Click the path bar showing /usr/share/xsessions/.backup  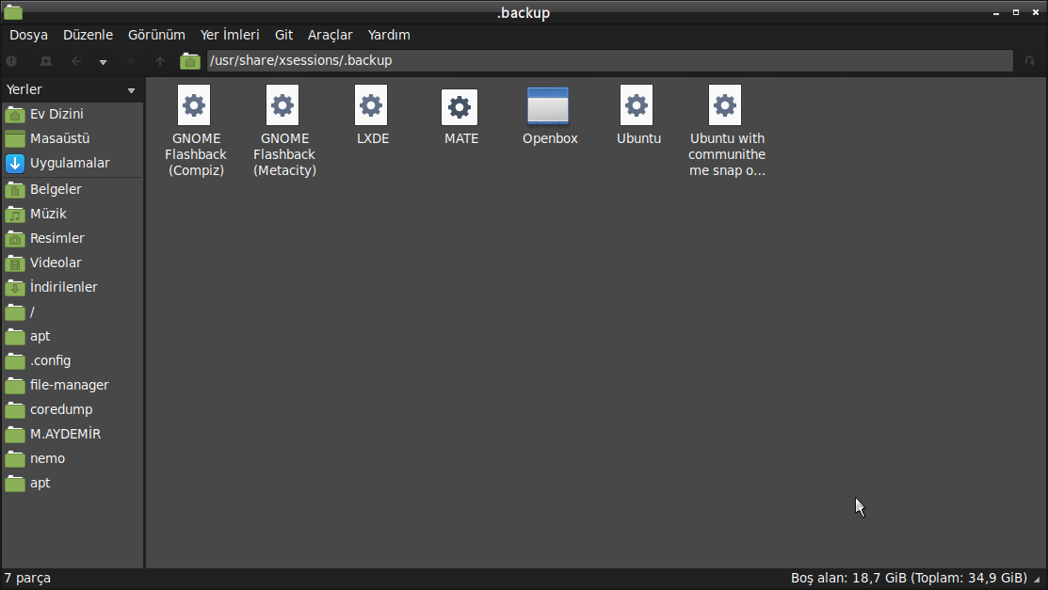pyautogui.click(x=609, y=61)
